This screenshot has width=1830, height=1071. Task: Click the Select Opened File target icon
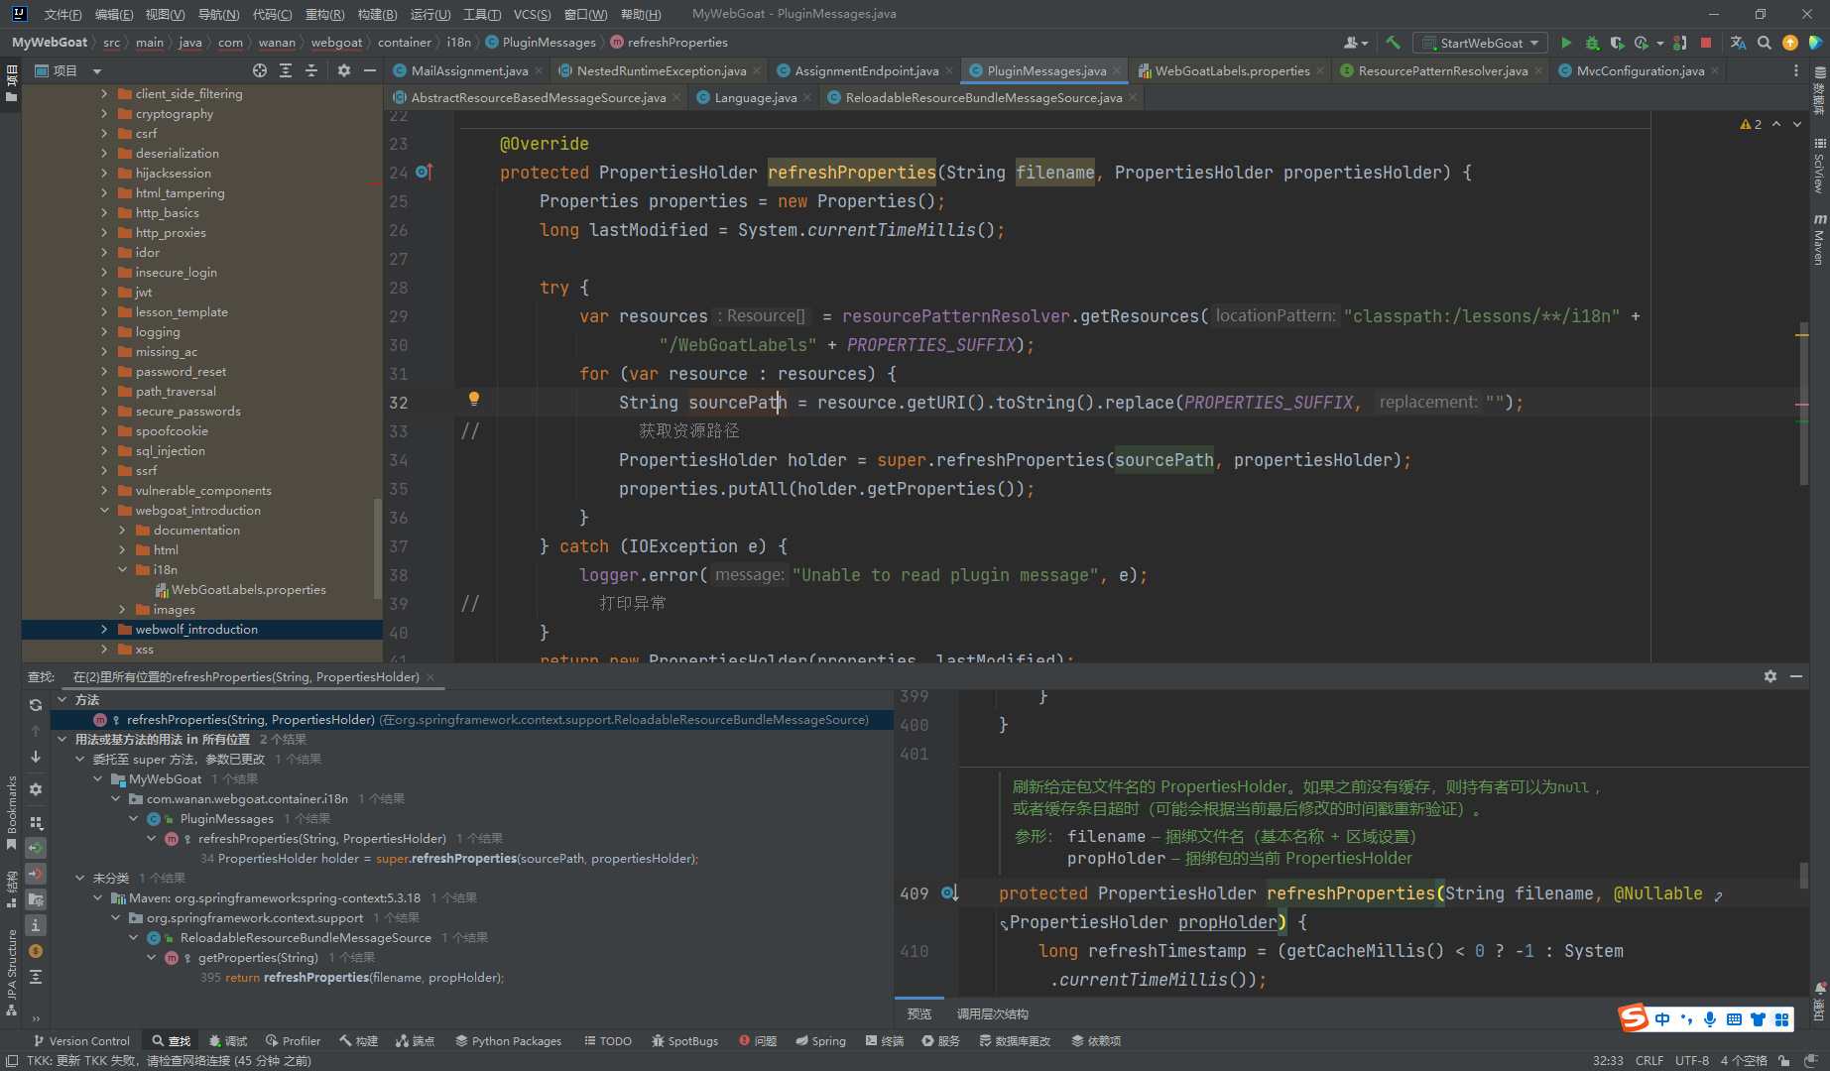pos(260,70)
